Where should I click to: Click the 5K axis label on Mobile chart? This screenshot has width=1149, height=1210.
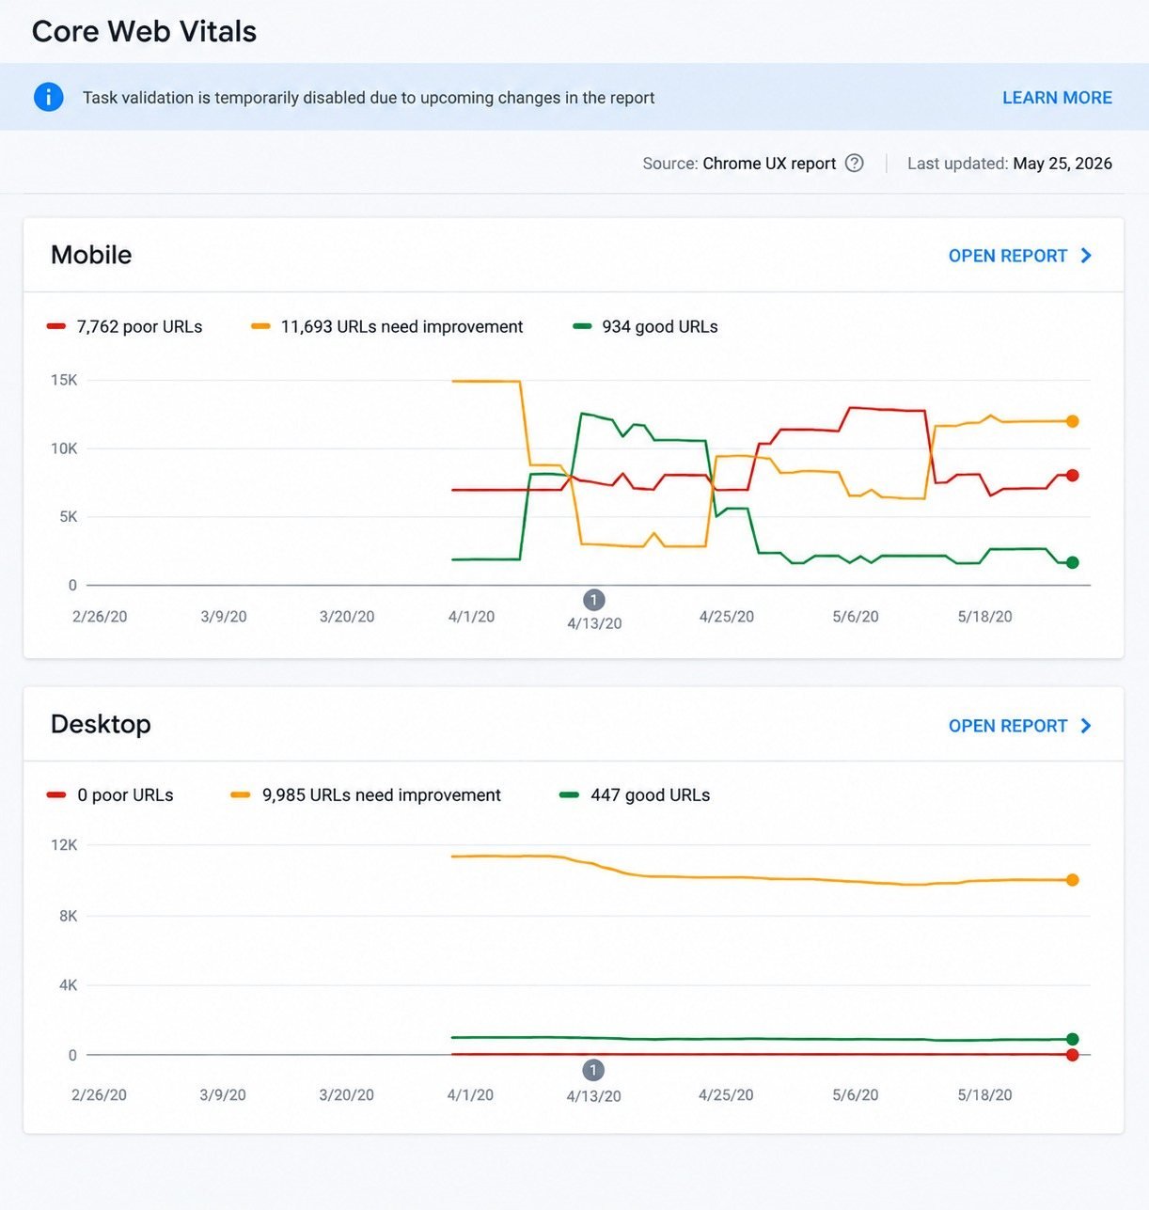click(x=69, y=516)
